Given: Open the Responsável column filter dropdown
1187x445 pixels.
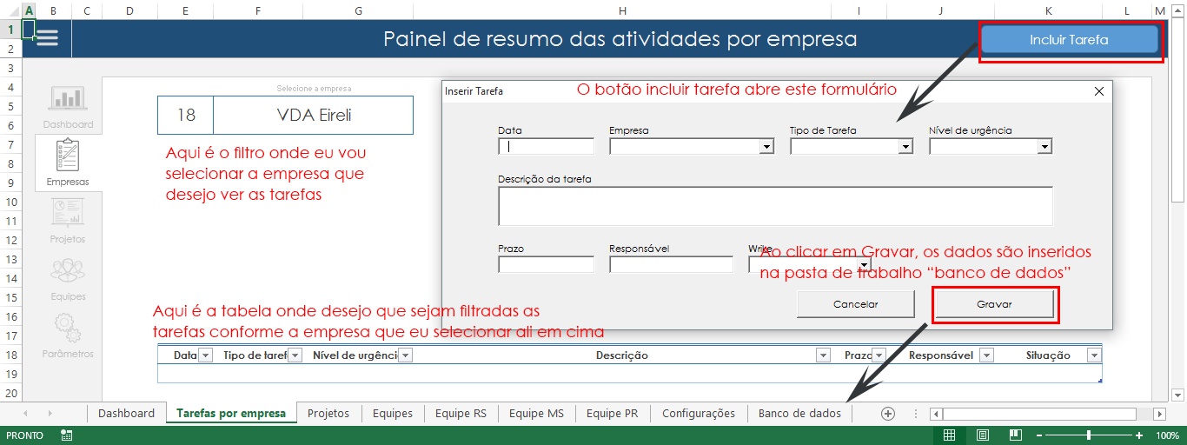Looking at the screenshot, I should click(986, 355).
